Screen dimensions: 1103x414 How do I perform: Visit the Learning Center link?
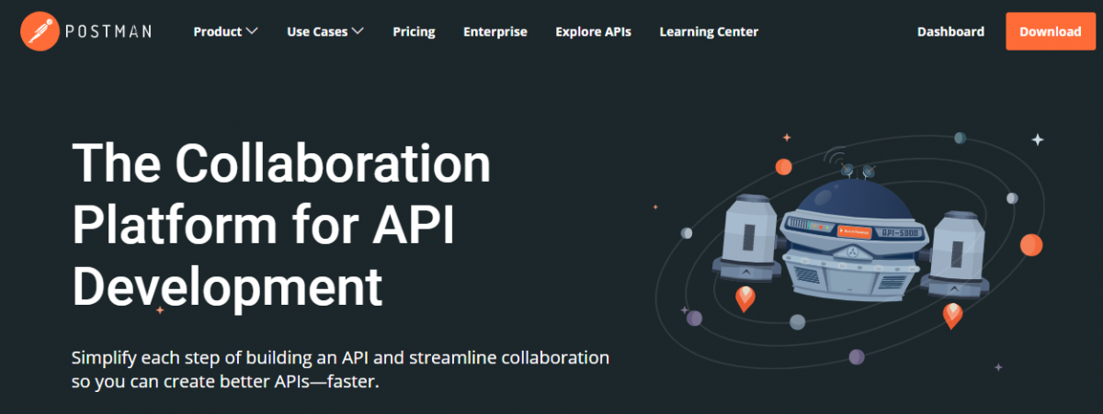[x=709, y=31]
